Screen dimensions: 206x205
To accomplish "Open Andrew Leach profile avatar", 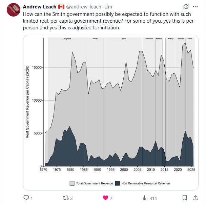I will click(13, 10).
